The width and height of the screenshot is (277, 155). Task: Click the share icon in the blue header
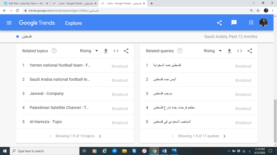[x=219, y=23]
